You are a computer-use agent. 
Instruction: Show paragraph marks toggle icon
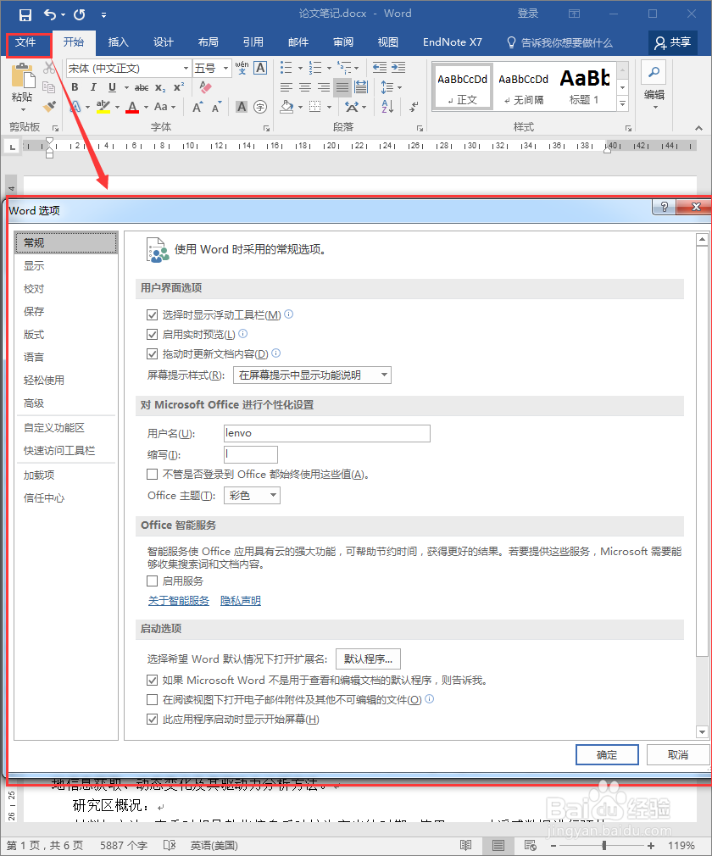(x=414, y=107)
